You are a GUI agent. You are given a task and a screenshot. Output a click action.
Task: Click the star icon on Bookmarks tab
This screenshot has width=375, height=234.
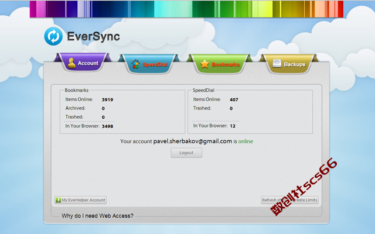(204, 64)
